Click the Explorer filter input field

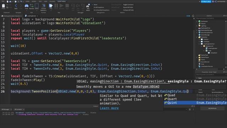210,18
